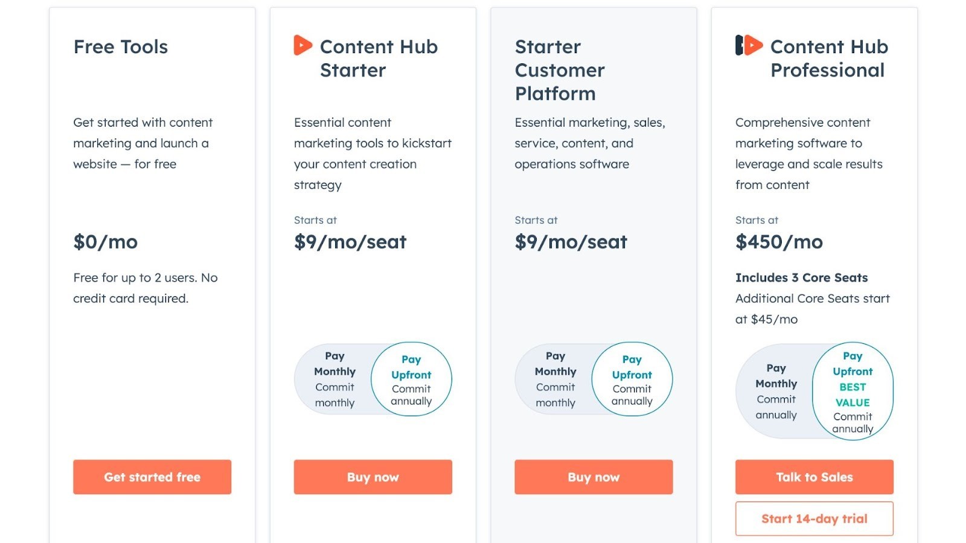Select Pay Monthly for Starter Customer Platform

point(554,379)
